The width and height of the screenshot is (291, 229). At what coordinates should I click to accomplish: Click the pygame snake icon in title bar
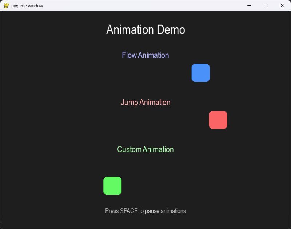pyautogui.click(x=6, y=5)
